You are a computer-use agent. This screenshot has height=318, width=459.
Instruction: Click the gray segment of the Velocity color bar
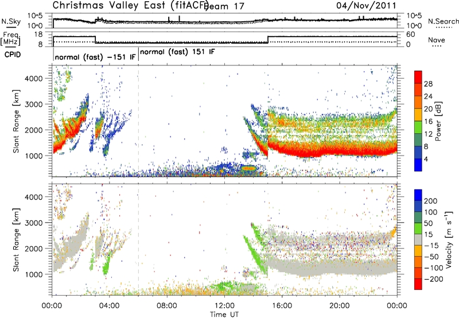click(418, 240)
